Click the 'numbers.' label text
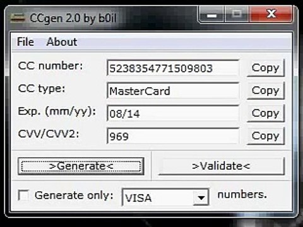 242,194
